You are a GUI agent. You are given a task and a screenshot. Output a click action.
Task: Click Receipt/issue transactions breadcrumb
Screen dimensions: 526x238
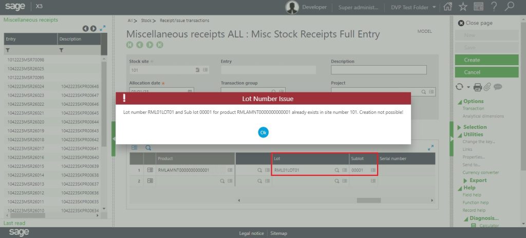[184, 21]
